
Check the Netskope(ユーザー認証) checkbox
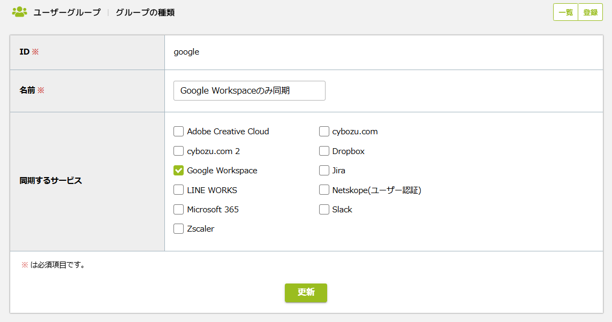pos(324,190)
